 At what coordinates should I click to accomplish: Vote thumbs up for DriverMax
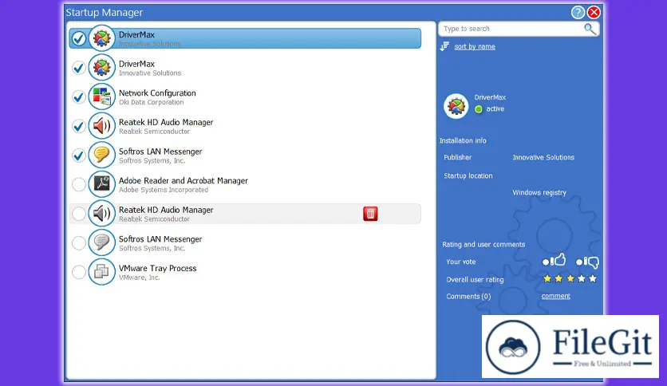(555, 261)
